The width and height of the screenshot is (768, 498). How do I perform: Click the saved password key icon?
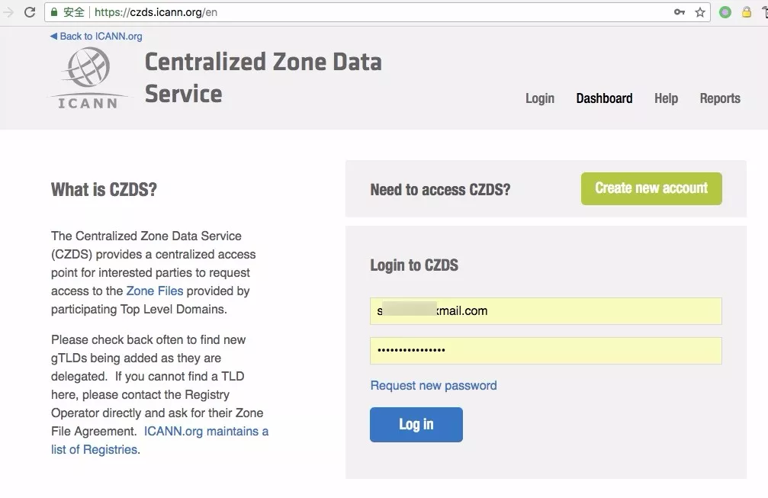pyautogui.click(x=679, y=12)
